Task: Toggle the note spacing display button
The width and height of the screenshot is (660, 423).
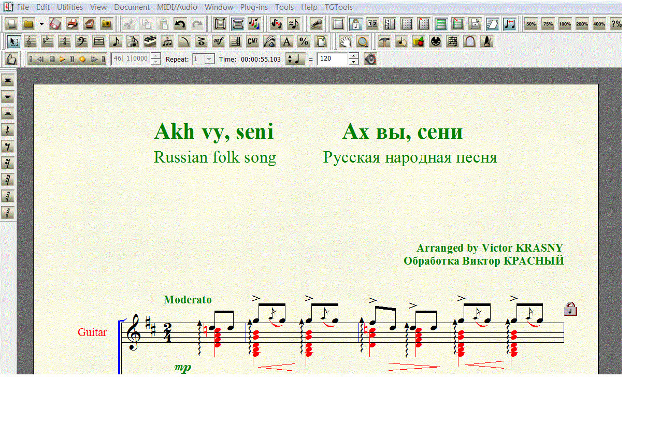Action: tap(510, 24)
